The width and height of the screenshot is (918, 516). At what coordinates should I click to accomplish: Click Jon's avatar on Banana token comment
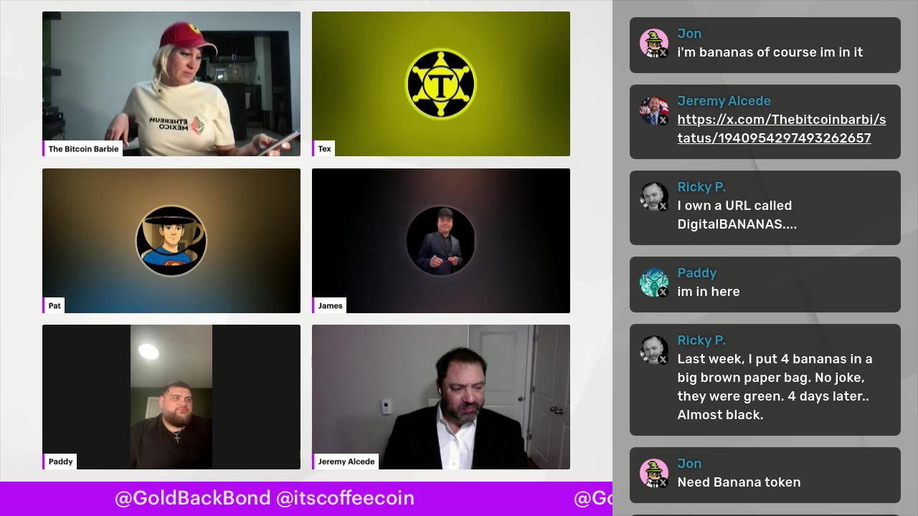[654, 474]
